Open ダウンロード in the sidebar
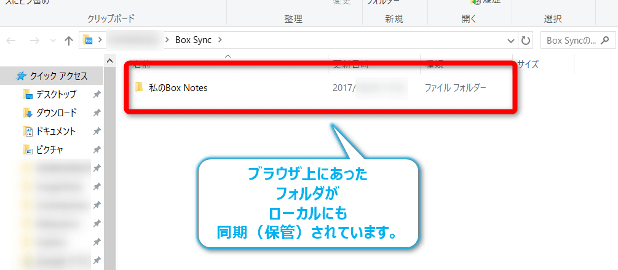Image resolution: width=618 pixels, height=270 pixels. (56, 113)
